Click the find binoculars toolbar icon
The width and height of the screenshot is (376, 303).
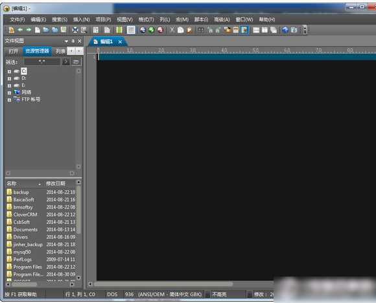click(x=200, y=30)
